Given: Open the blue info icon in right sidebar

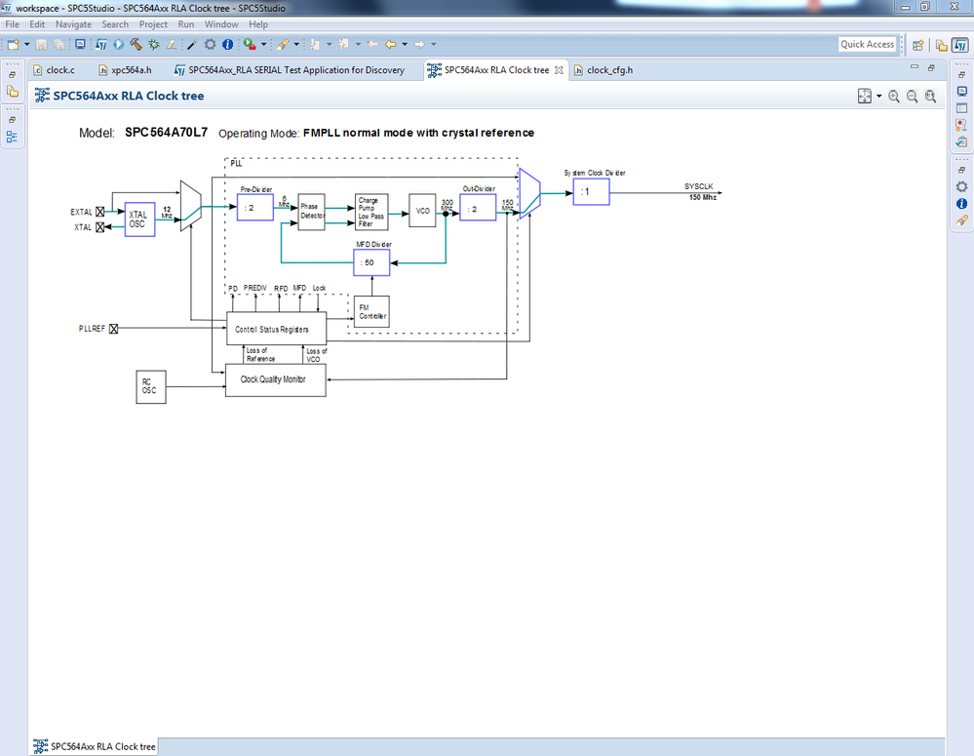Looking at the screenshot, I should click(x=961, y=203).
